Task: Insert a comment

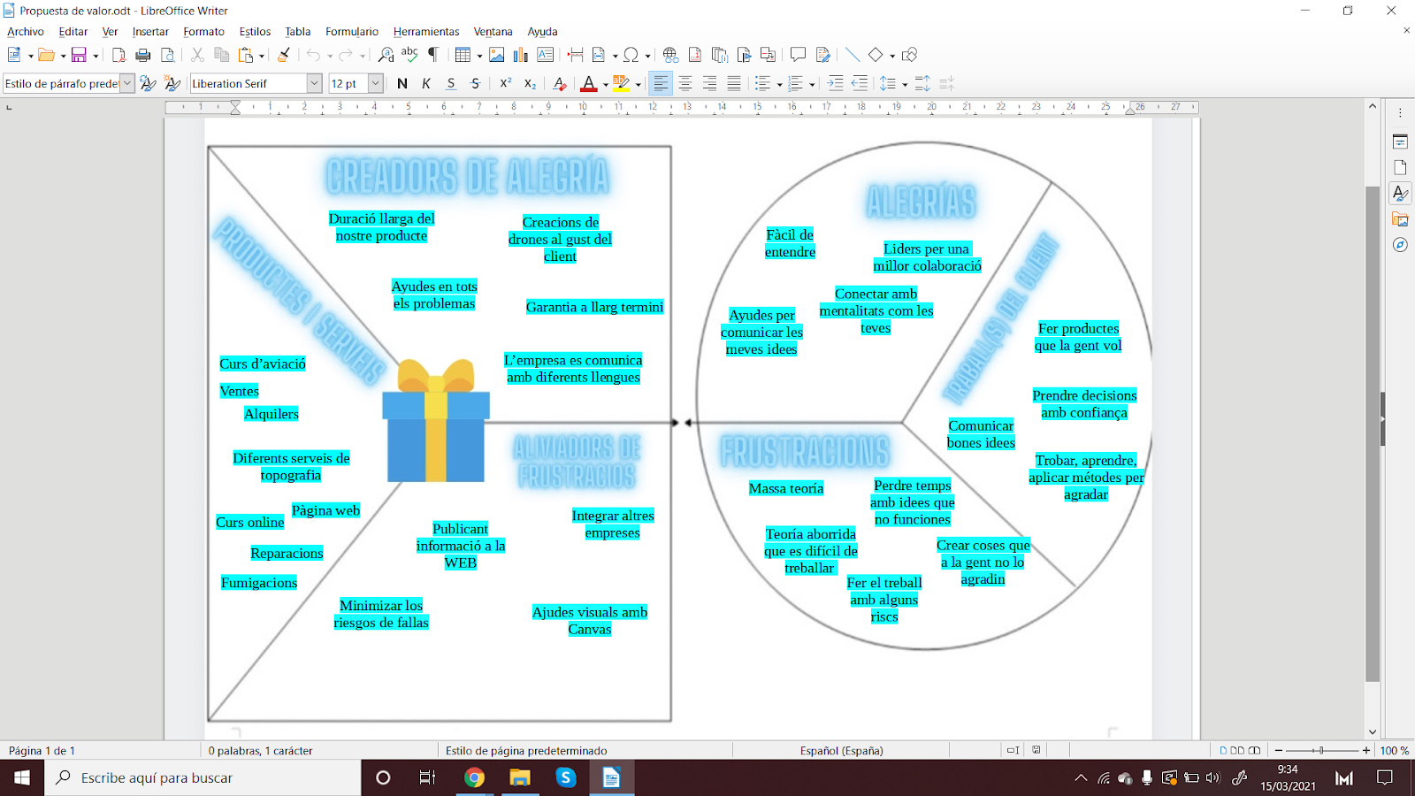Action: tap(798, 55)
